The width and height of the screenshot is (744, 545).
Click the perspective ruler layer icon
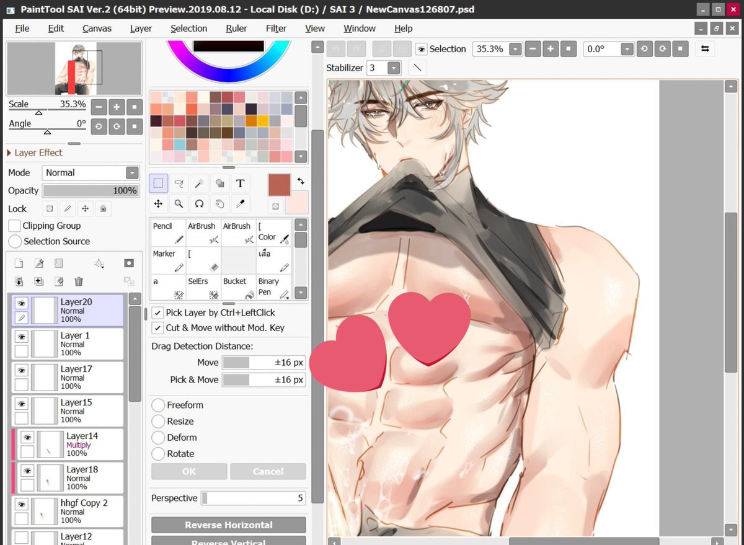98,264
